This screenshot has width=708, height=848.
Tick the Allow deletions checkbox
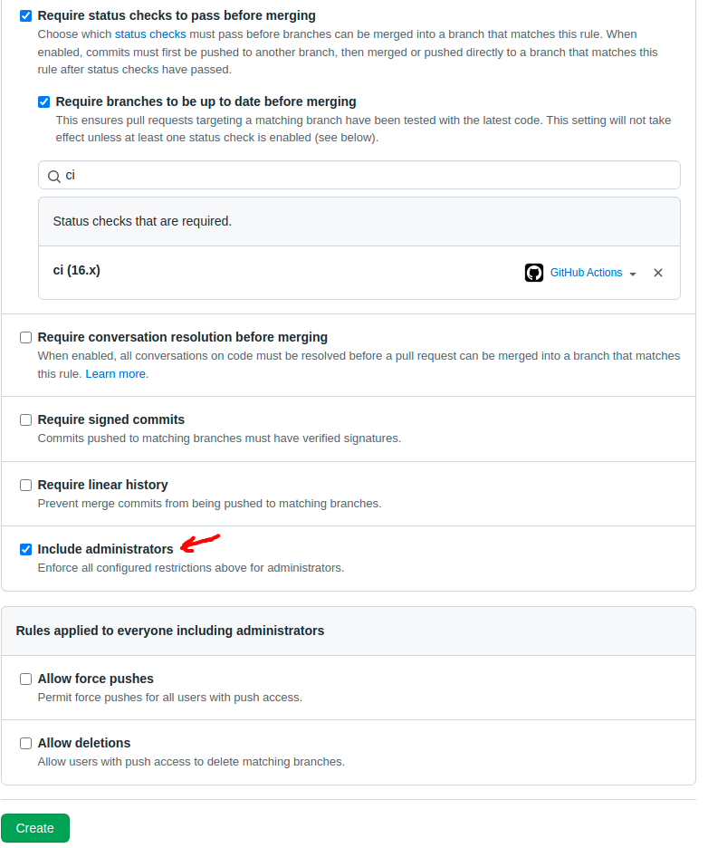[26, 744]
